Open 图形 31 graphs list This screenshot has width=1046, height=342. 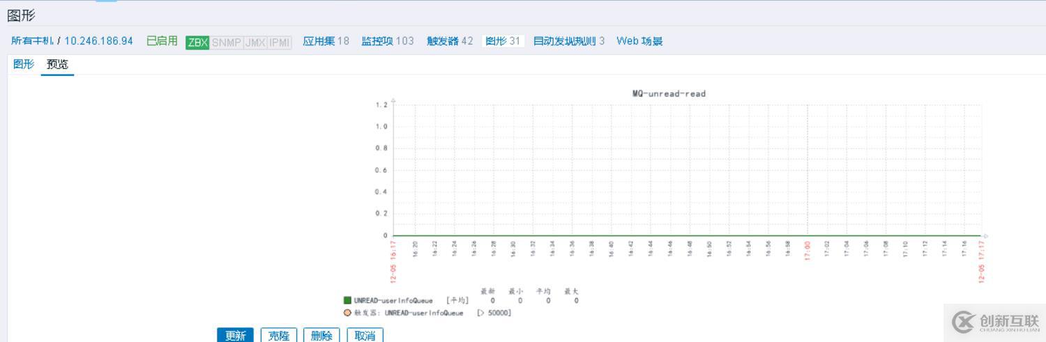pyautogui.click(x=503, y=41)
